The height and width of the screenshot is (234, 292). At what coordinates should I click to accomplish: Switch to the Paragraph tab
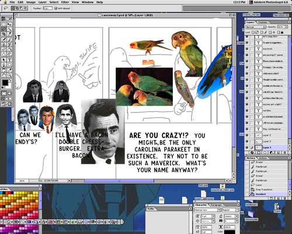tap(216, 205)
